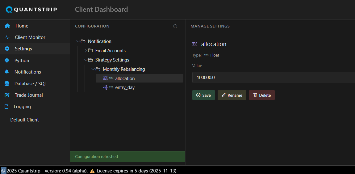Click the sliders icon next to allocation heading
The width and height of the screenshot is (355, 174).
194,44
